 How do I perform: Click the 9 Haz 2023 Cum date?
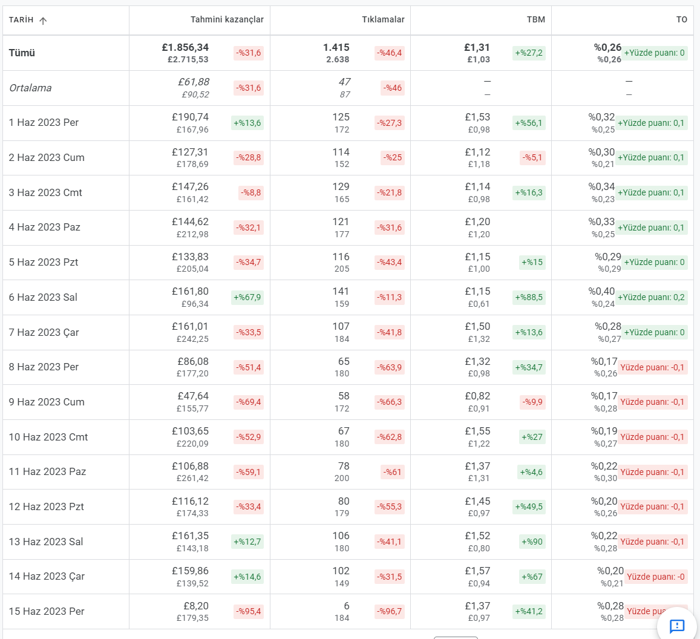click(47, 402)
